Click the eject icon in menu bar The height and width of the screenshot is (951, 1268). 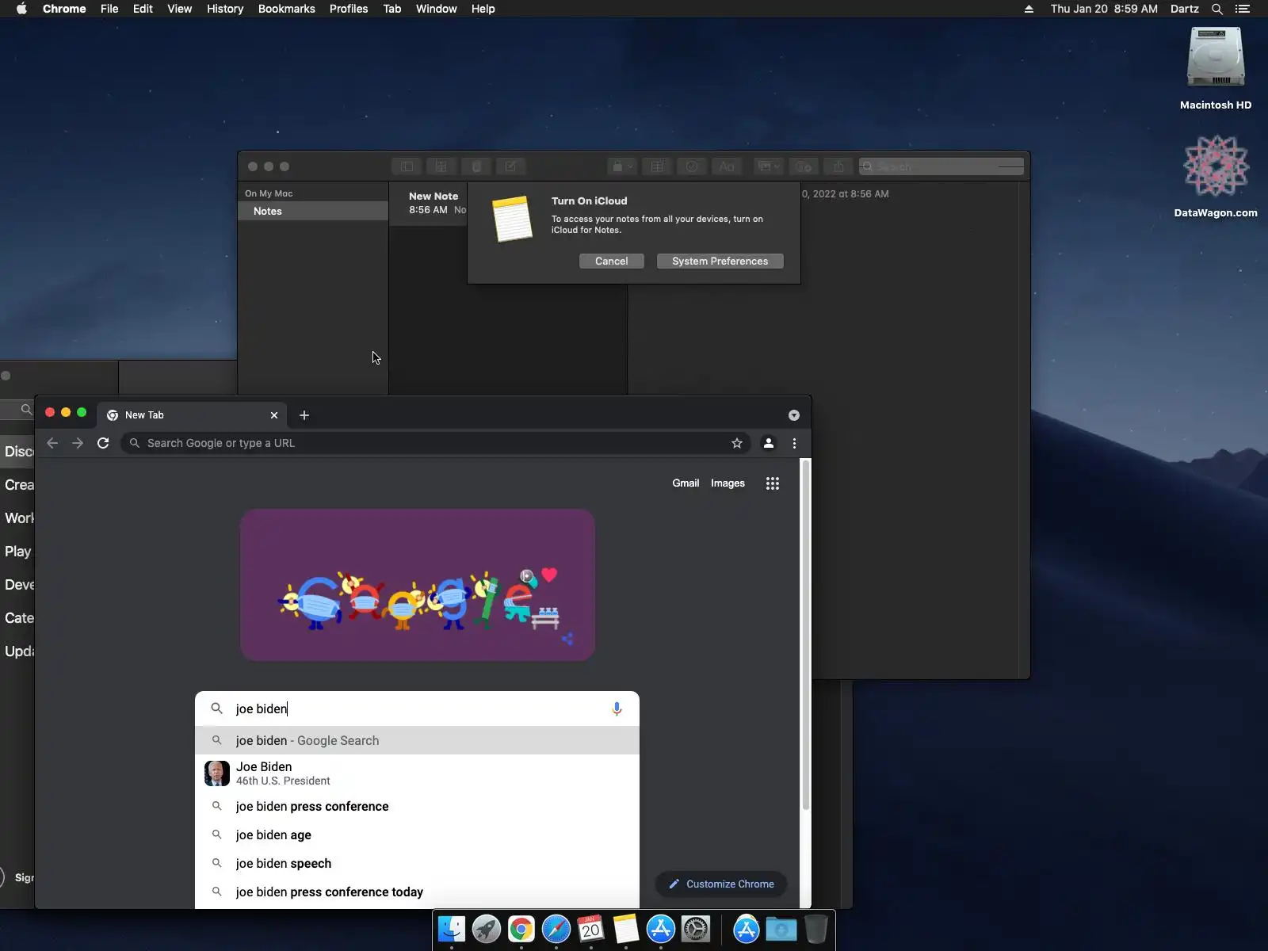(x=1029, y=9)
